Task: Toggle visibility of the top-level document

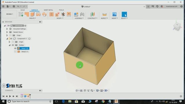Action: [9, 26]
